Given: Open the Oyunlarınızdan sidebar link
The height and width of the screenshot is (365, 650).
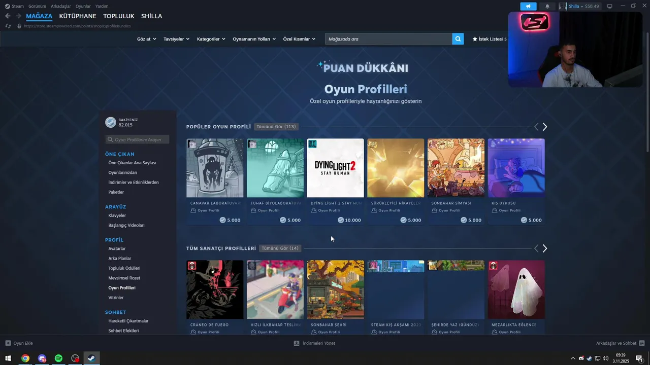Looking at the screenshot, I should coord(122,172).
